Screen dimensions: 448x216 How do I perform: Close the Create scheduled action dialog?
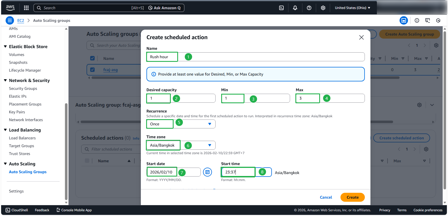pyautogui.click(x=361, y=37)
